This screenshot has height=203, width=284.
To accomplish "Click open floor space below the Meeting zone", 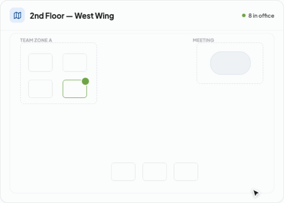I will click(x=230, y=118).
